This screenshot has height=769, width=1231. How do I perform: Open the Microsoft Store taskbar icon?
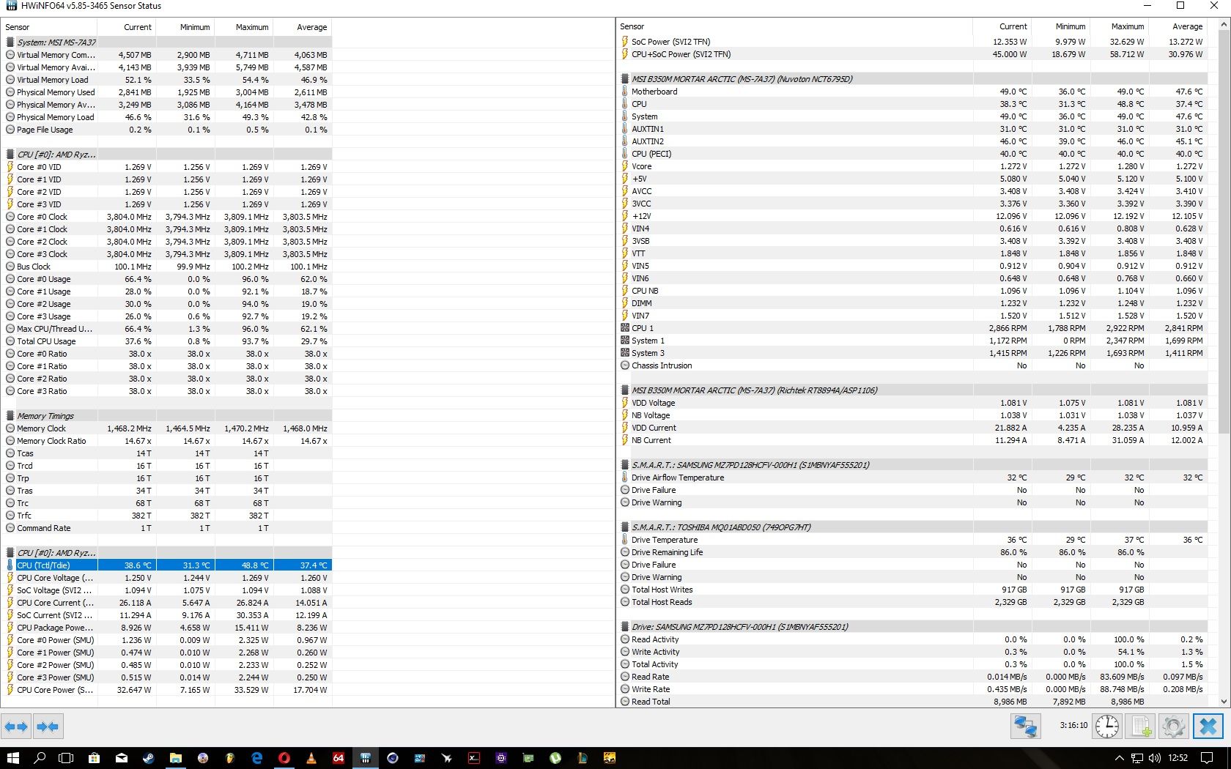tap(94, 758)
